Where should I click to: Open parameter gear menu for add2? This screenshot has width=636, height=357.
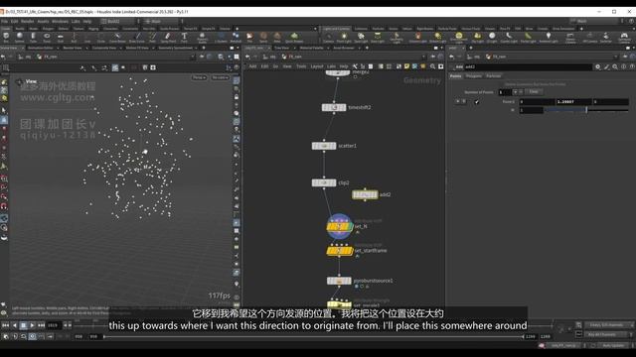point(597,66)
